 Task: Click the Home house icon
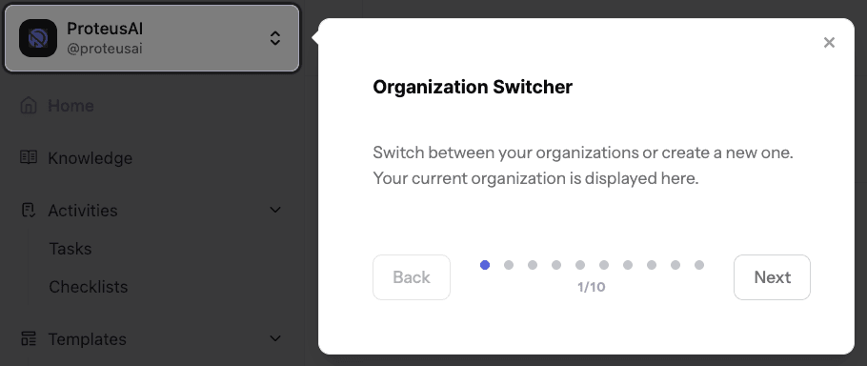pos(29,106)
